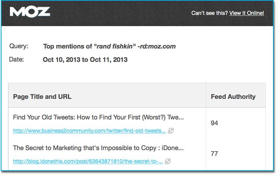The width and height of the screenshot is (276, 174).
Task: Click the "Date:" label
Action: (17, 59)
